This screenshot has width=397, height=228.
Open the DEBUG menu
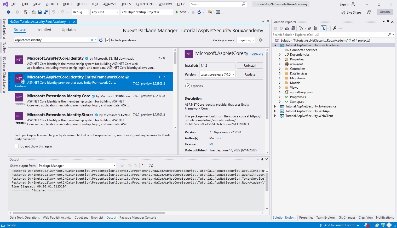pyautogui.click(x=81, y=4)
